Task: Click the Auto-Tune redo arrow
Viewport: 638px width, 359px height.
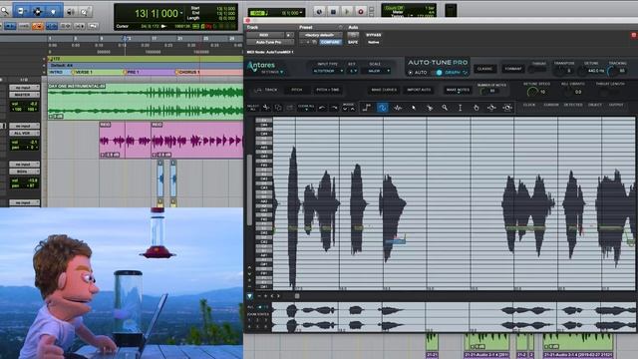Action: [x=334, y=108]
